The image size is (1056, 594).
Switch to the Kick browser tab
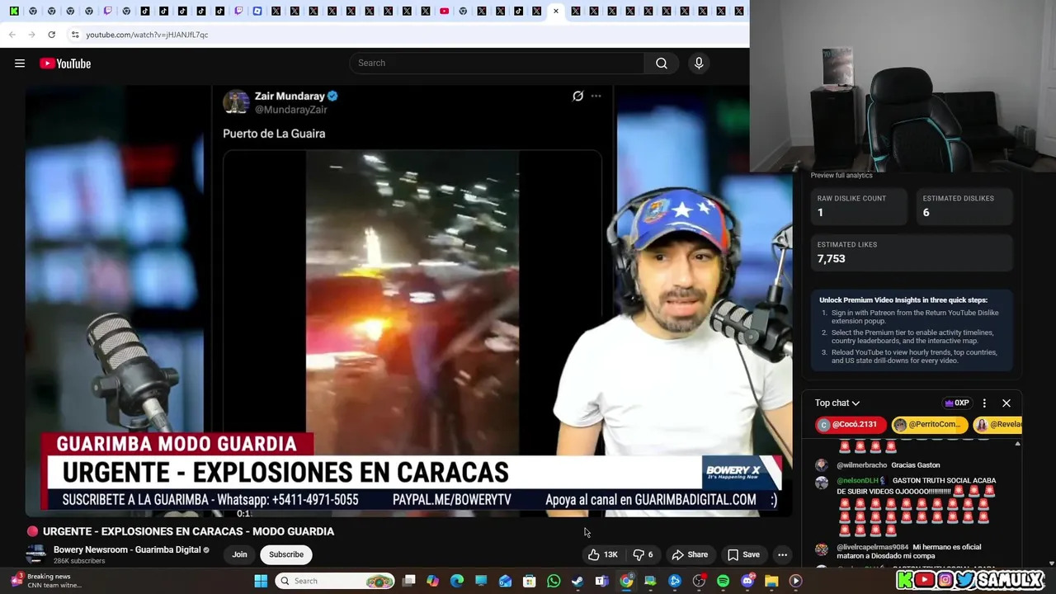pyautogui.click(x=14, y=11)
